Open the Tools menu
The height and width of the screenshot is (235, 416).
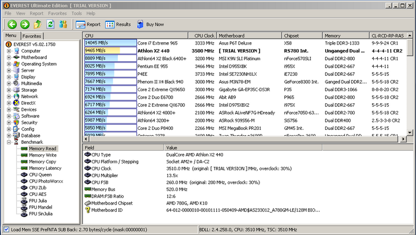[76, 13]
